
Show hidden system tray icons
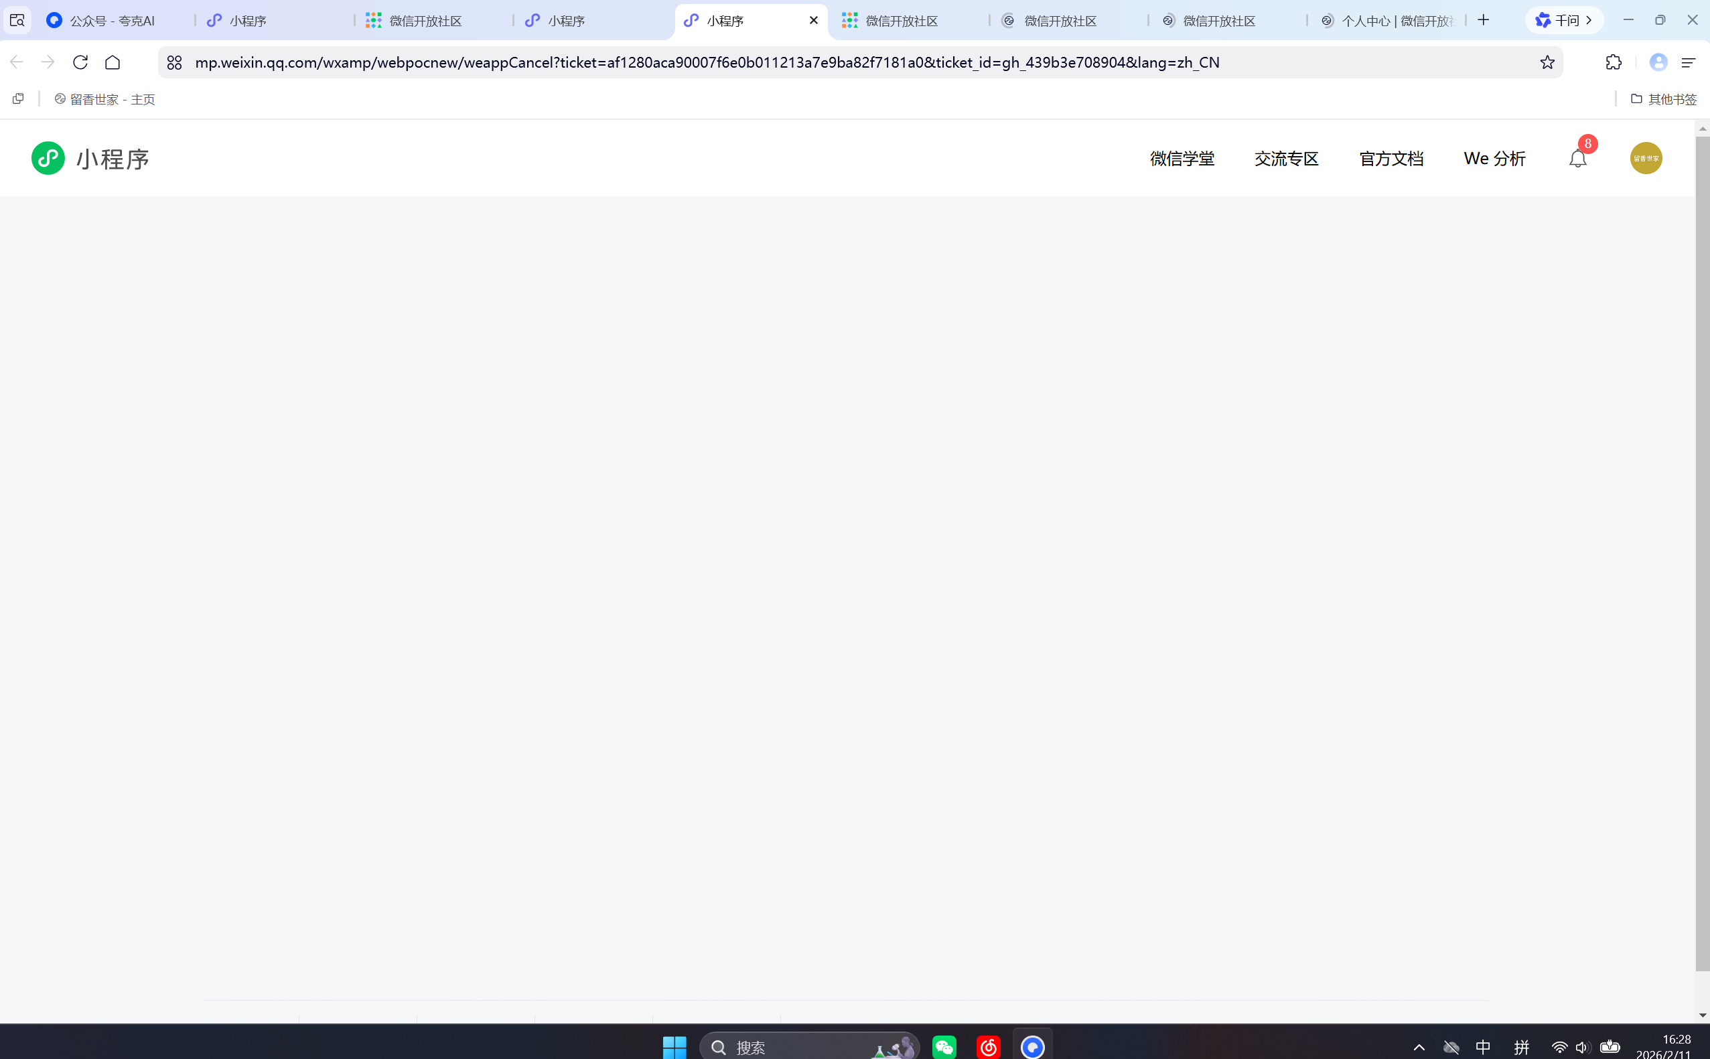point(1419,1047)
